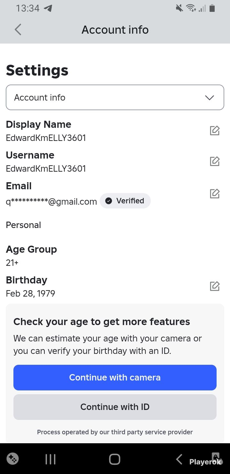
Task: Open the game controller icon in navigation bar
Action: click(x=12, y=459)
